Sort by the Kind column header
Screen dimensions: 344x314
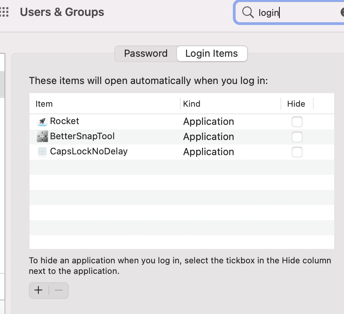click(x=192, y=104)
